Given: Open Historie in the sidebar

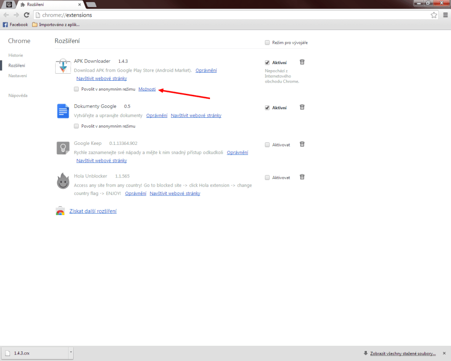Looking at the screenshot, I should click(16, 55).
